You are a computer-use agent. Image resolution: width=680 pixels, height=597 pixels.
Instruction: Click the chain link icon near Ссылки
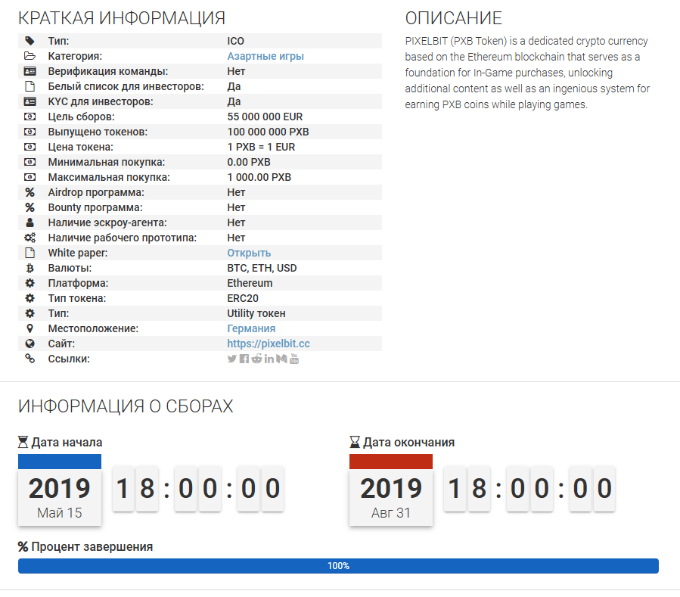(29, 359)
